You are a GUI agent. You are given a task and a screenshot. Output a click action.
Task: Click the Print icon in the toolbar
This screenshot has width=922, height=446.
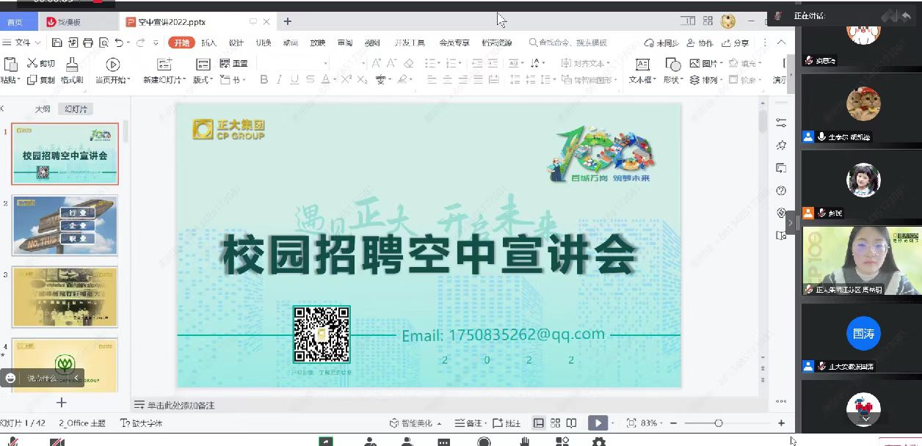88,43
